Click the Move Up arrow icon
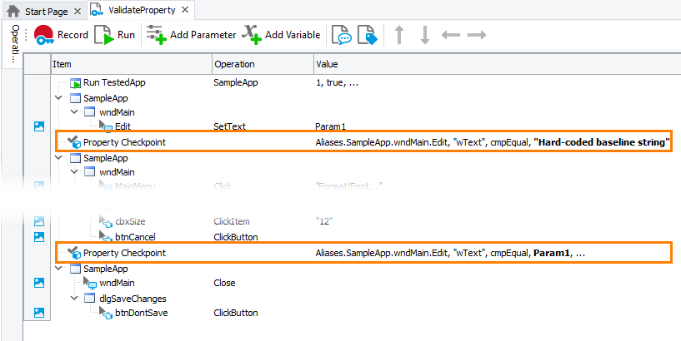This screenshot has height=341, width=681. click(x=399, y=35)
